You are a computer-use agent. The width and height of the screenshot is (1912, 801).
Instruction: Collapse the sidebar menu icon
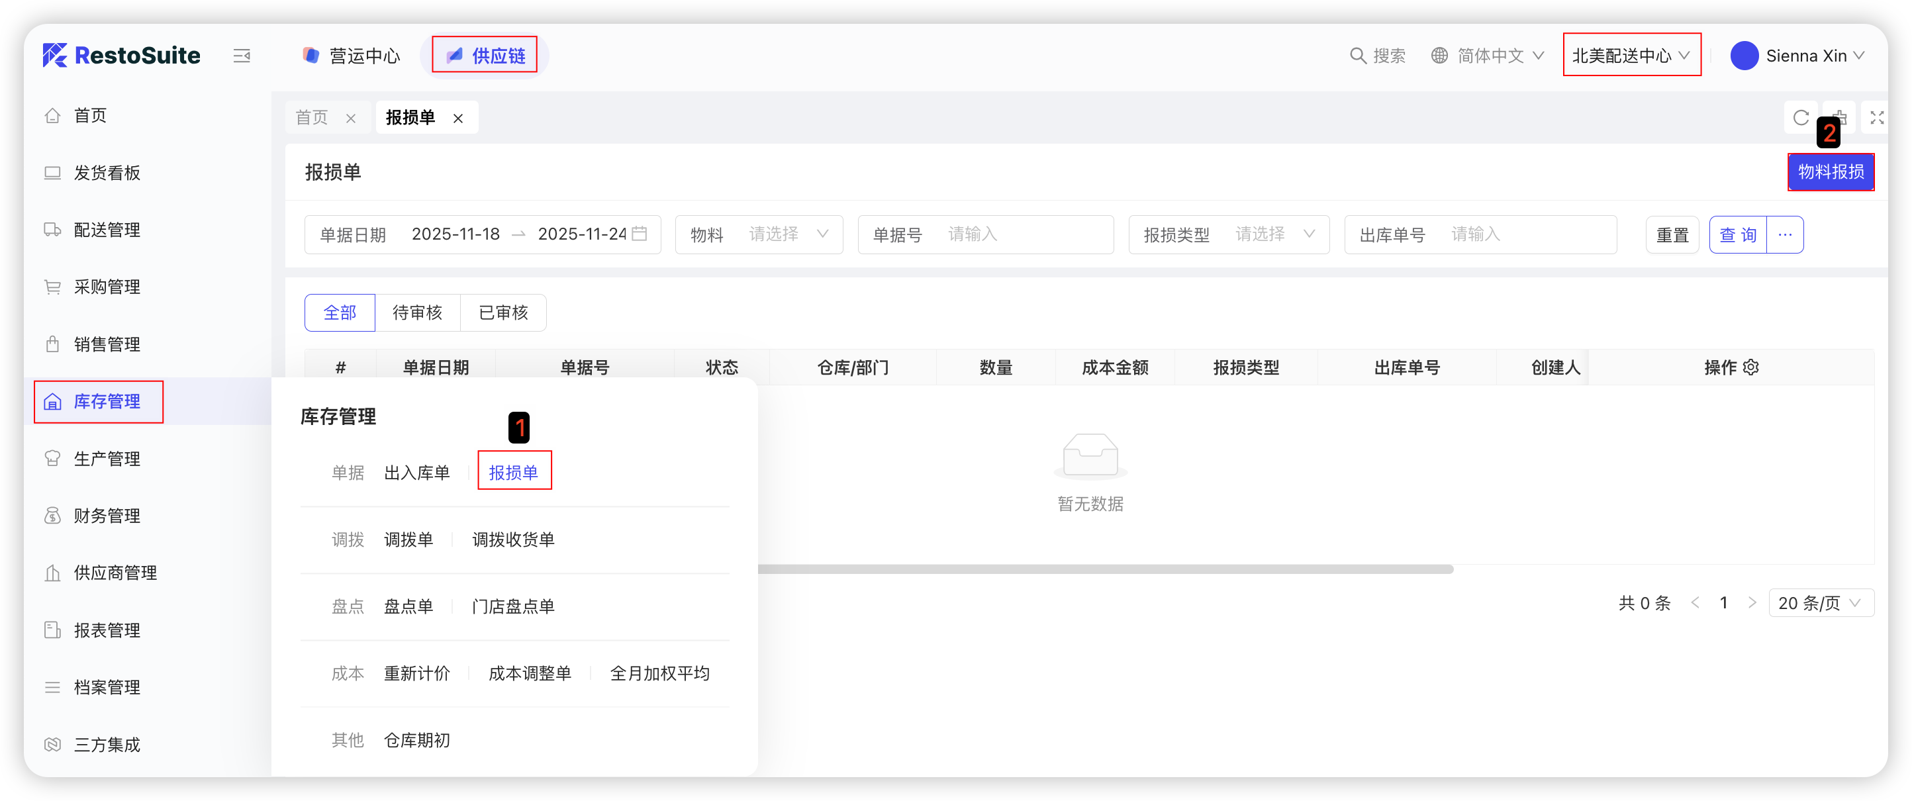241,56
